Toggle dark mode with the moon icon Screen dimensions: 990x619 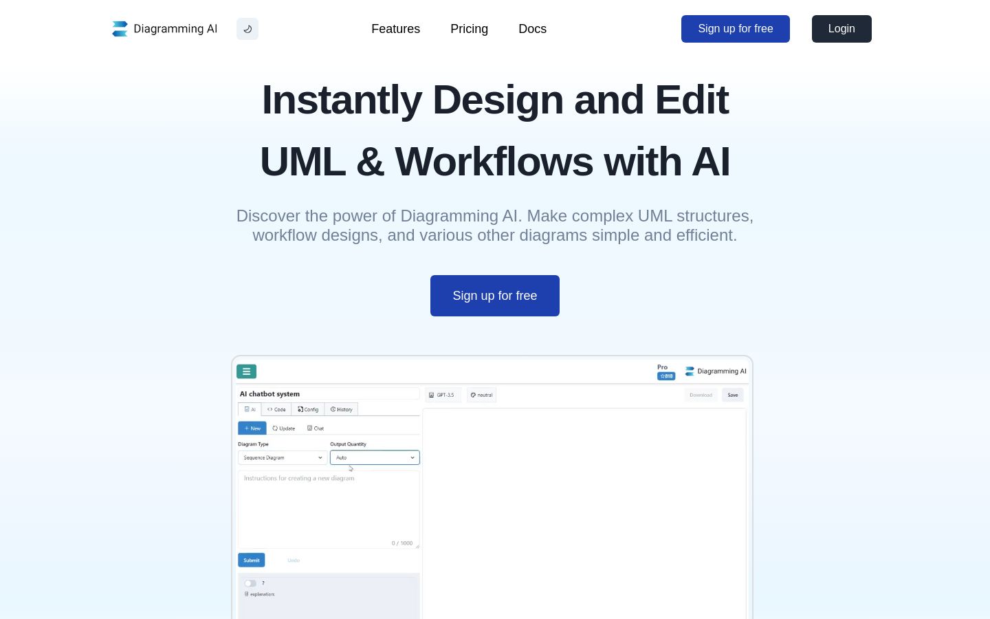pyautogui.click(x=247, y=29)
